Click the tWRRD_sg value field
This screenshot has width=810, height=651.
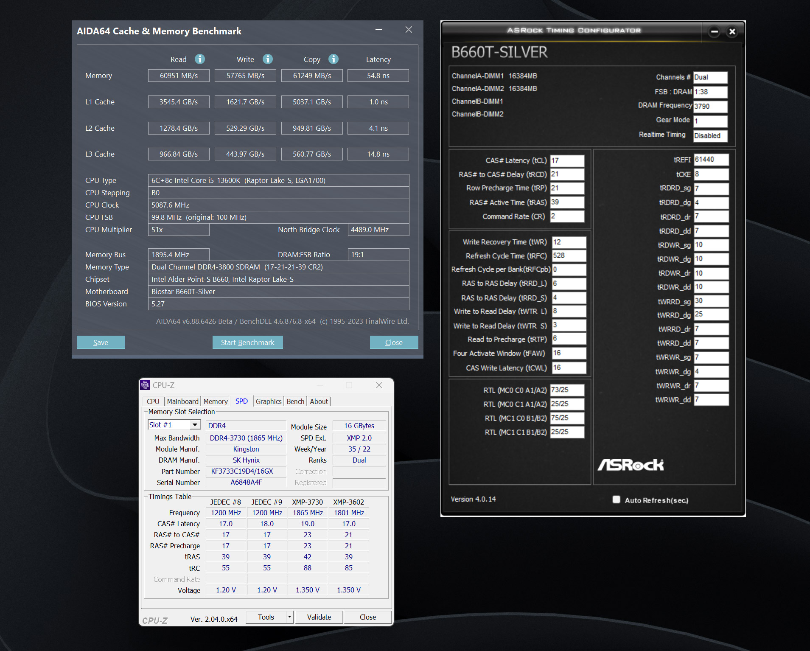tap(711, 301)
